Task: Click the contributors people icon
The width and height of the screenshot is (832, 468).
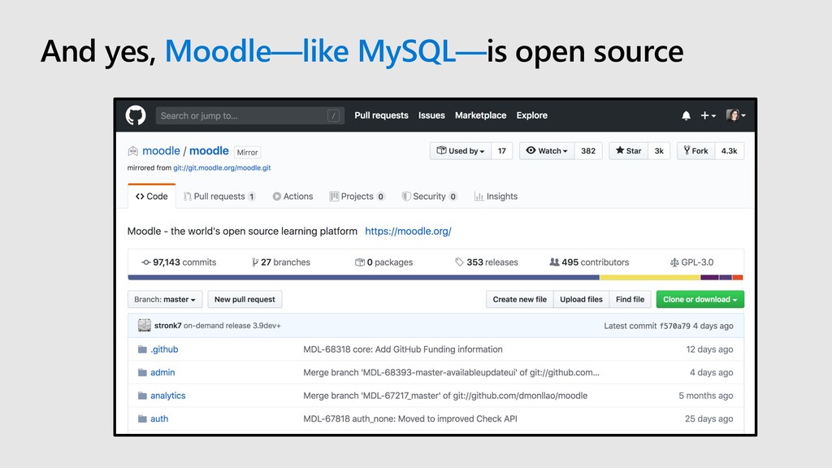Action: (x=554, y=262)
